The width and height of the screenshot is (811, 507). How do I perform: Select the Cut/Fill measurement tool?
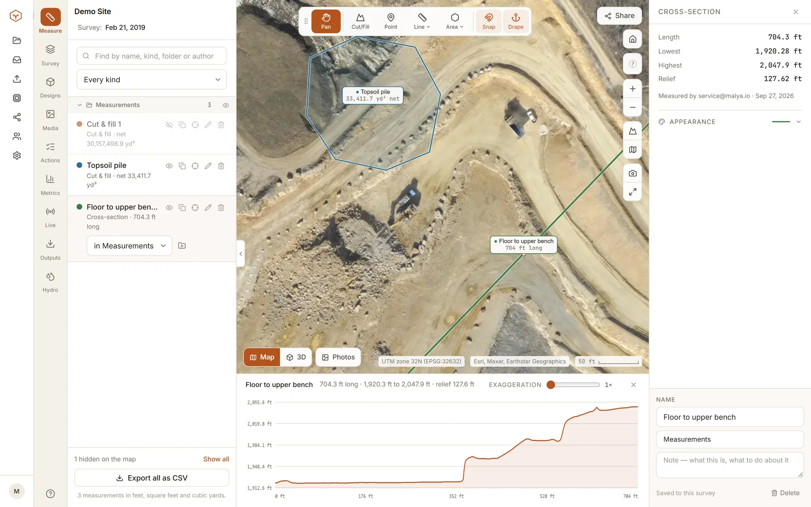pyautogui.click(x=360, y=21)
